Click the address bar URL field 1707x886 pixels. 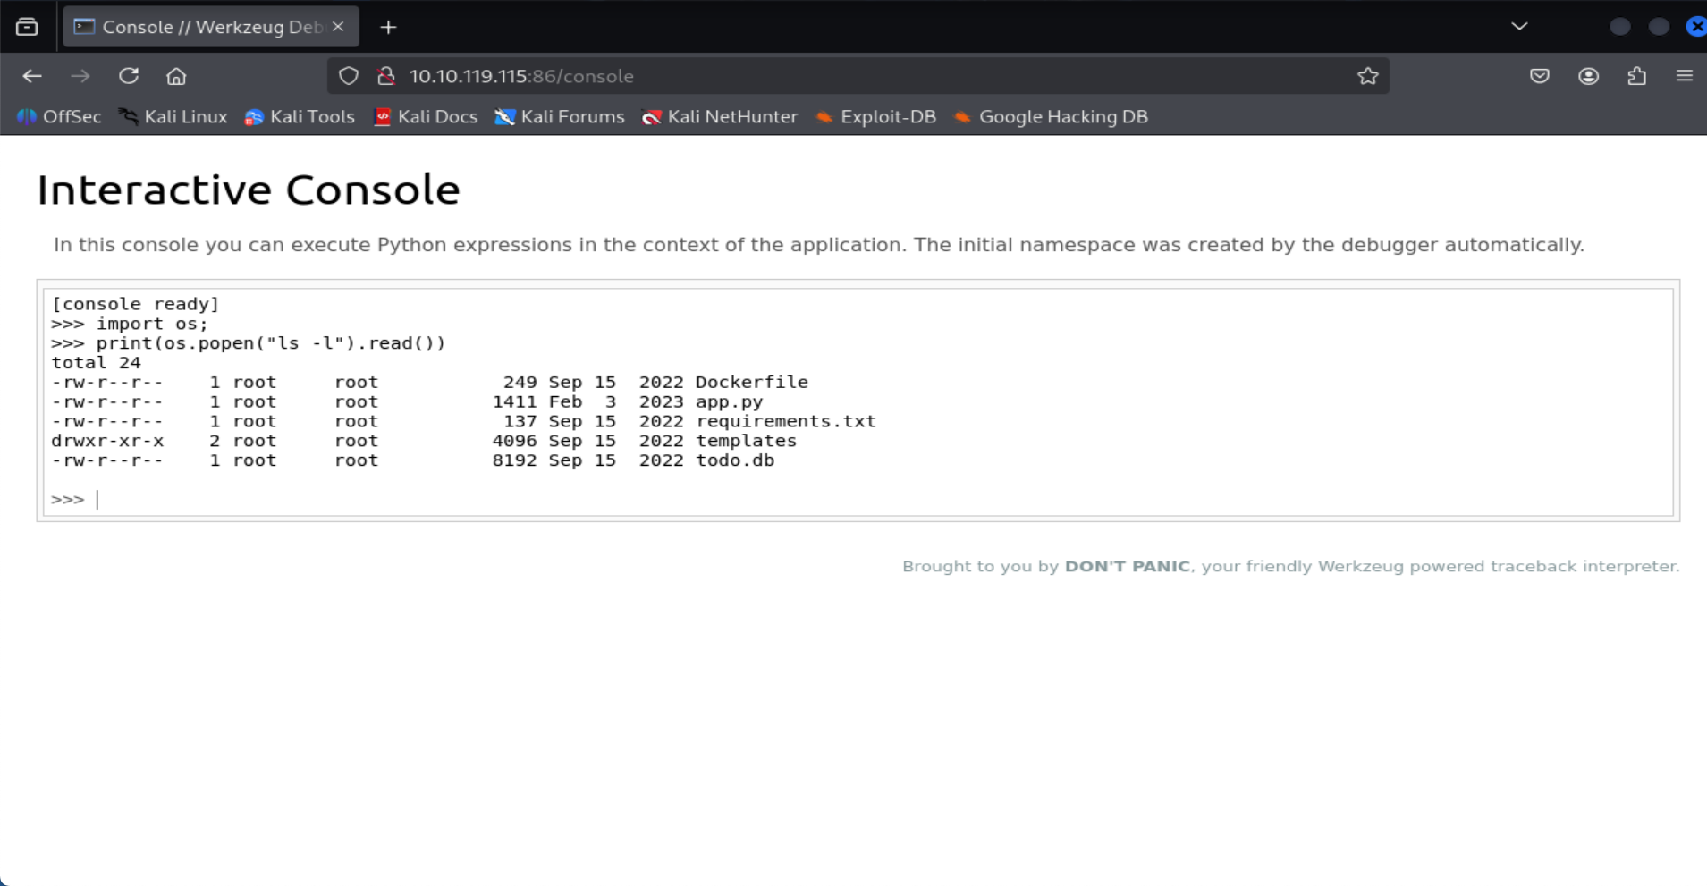805,76
